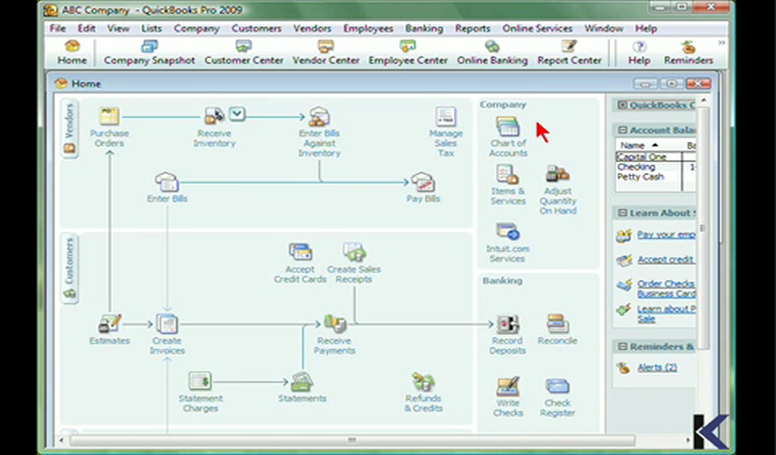Open the Company menu
Image resolution: width=776 pixels, height=455 pixels.
[x=196, y=29]
